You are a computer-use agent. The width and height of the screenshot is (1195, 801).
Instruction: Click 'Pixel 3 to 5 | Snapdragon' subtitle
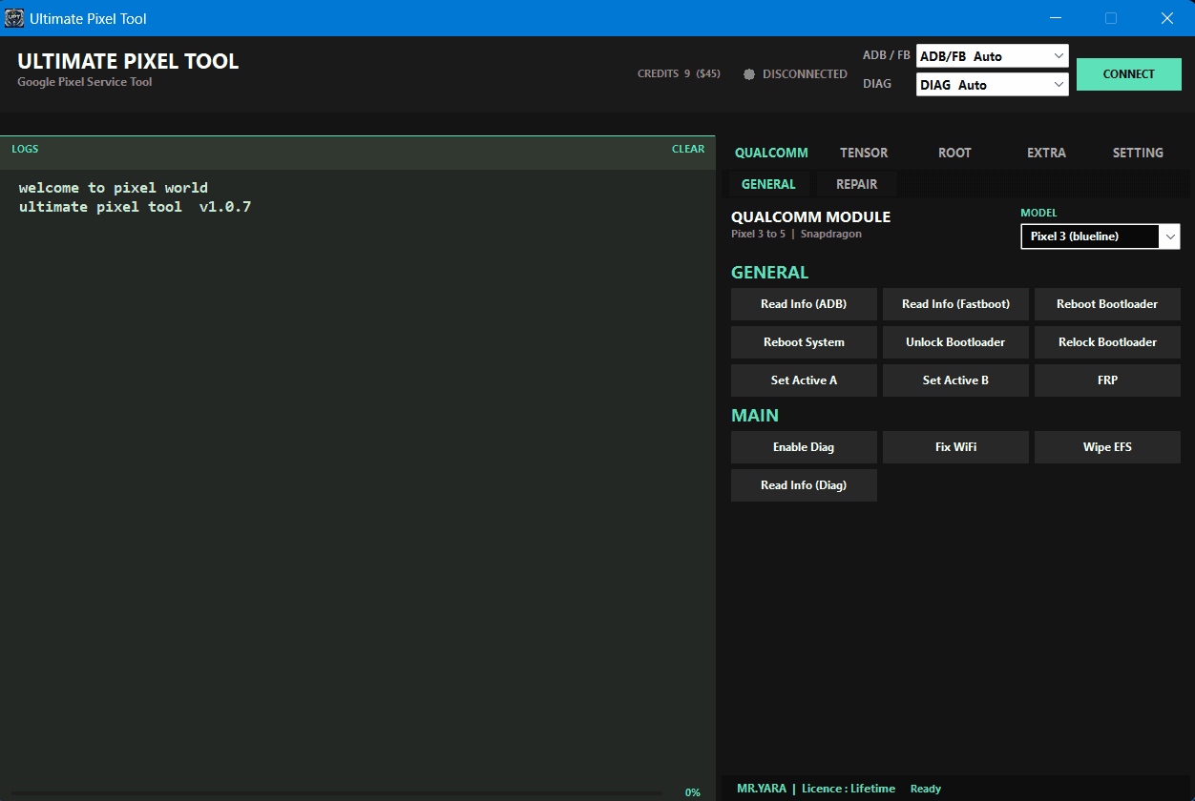point(796,235)
